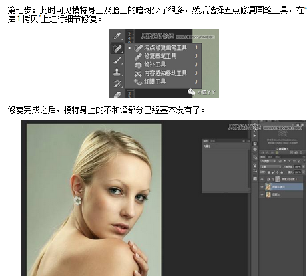The height and width of the screenshot is (276, 307).
Task: Switch to the 图层 layers tab
Action: tap(263, 157)
